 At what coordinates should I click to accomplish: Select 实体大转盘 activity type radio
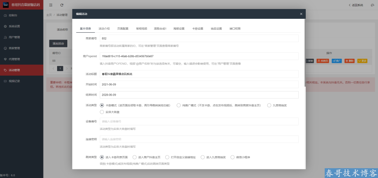102,112
